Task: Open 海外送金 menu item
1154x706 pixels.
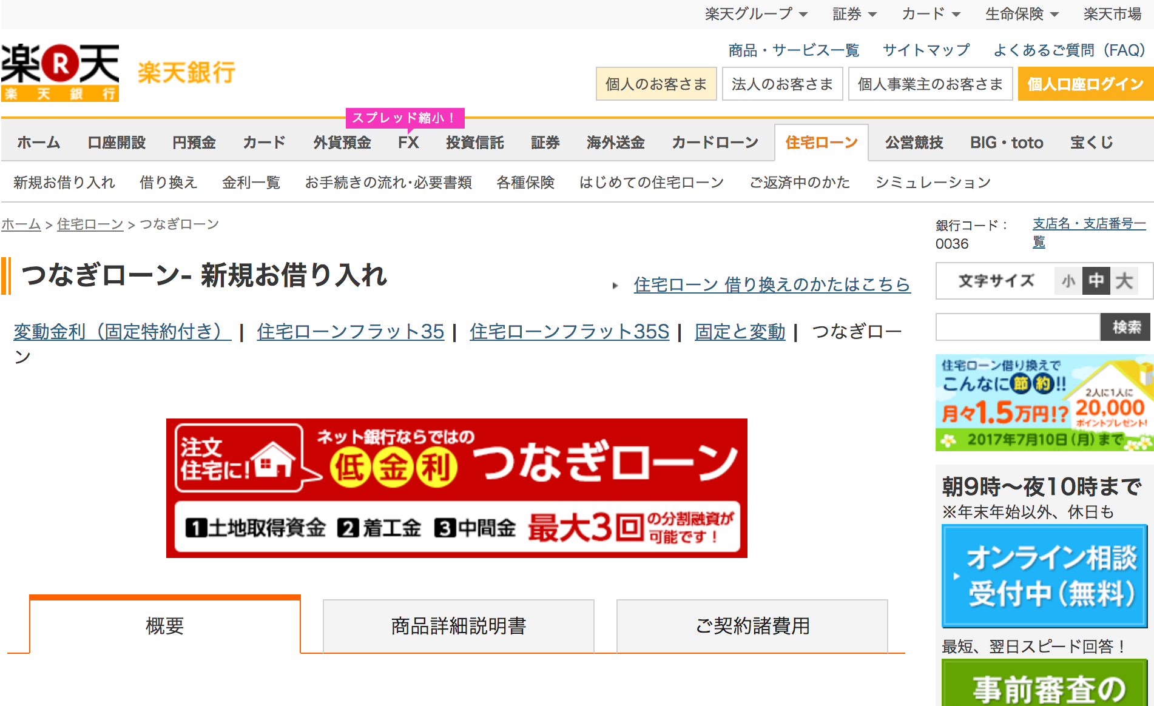Action: pyautogui.click(x=616, y=143)
